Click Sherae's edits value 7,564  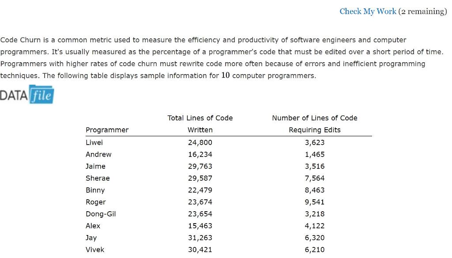coord(314,178)
